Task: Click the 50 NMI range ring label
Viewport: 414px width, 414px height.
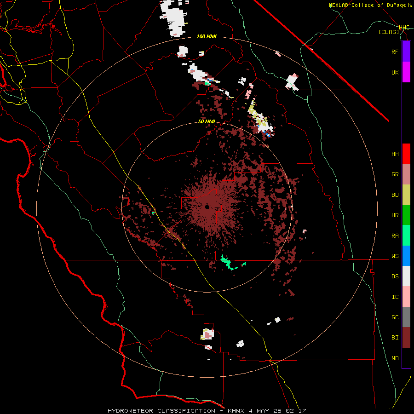Action: [207, 122]
